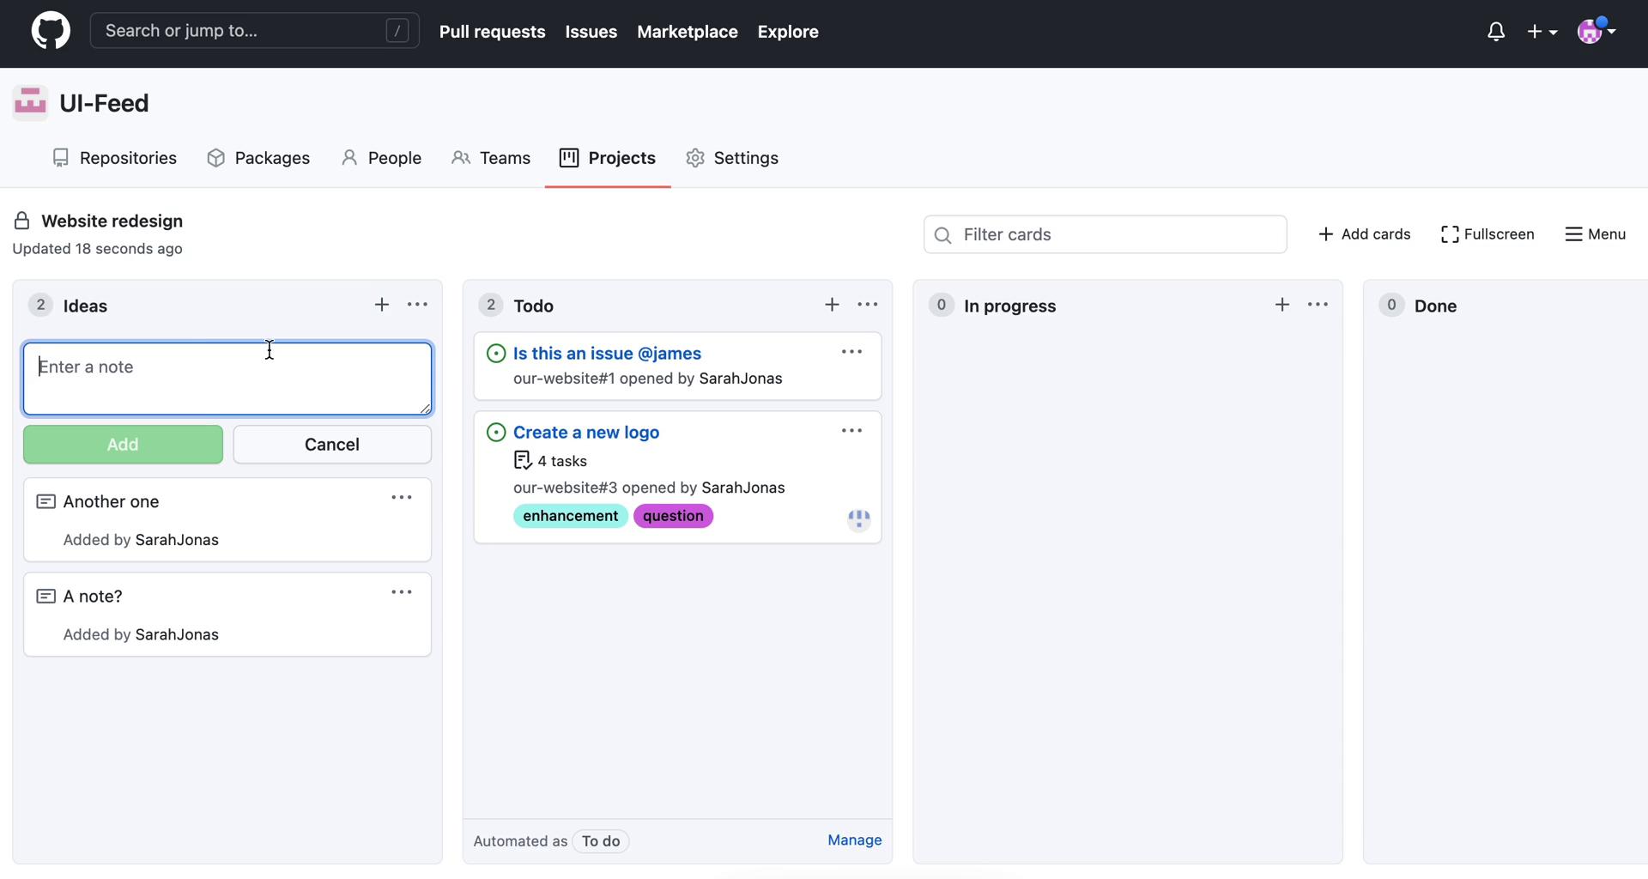Click the lock icon beside Website redesign
Image resolution: width=1648 pixels, height=879 pixels.
click(22, 221)
